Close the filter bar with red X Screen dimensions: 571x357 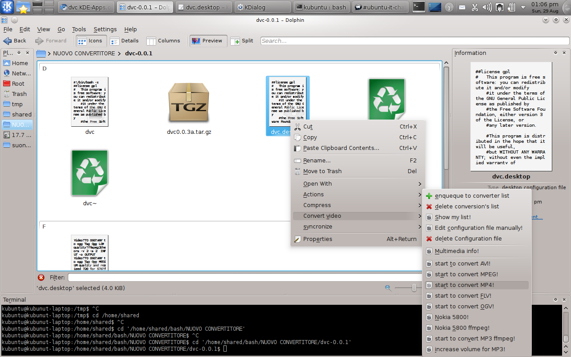tap(41, 278)
